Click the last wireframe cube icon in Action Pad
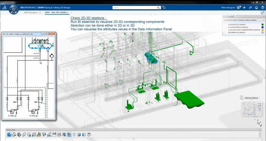Viewport: 266px width, 141px height. (x=89, y=134)
